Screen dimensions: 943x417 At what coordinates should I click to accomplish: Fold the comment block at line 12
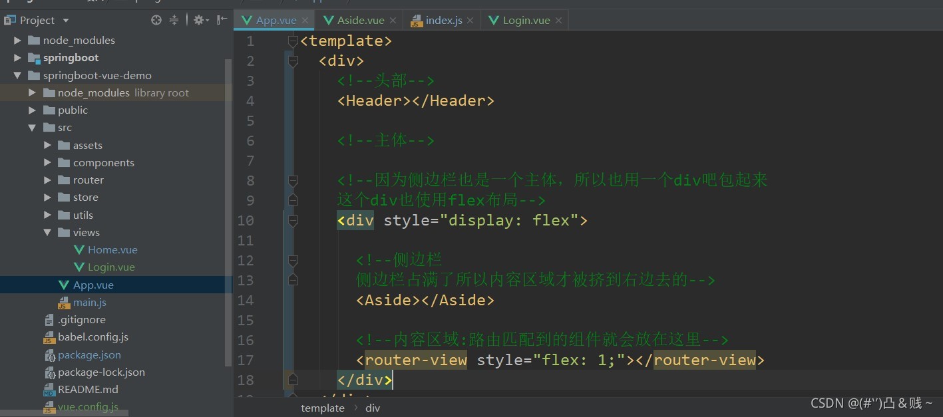[292, 261]
